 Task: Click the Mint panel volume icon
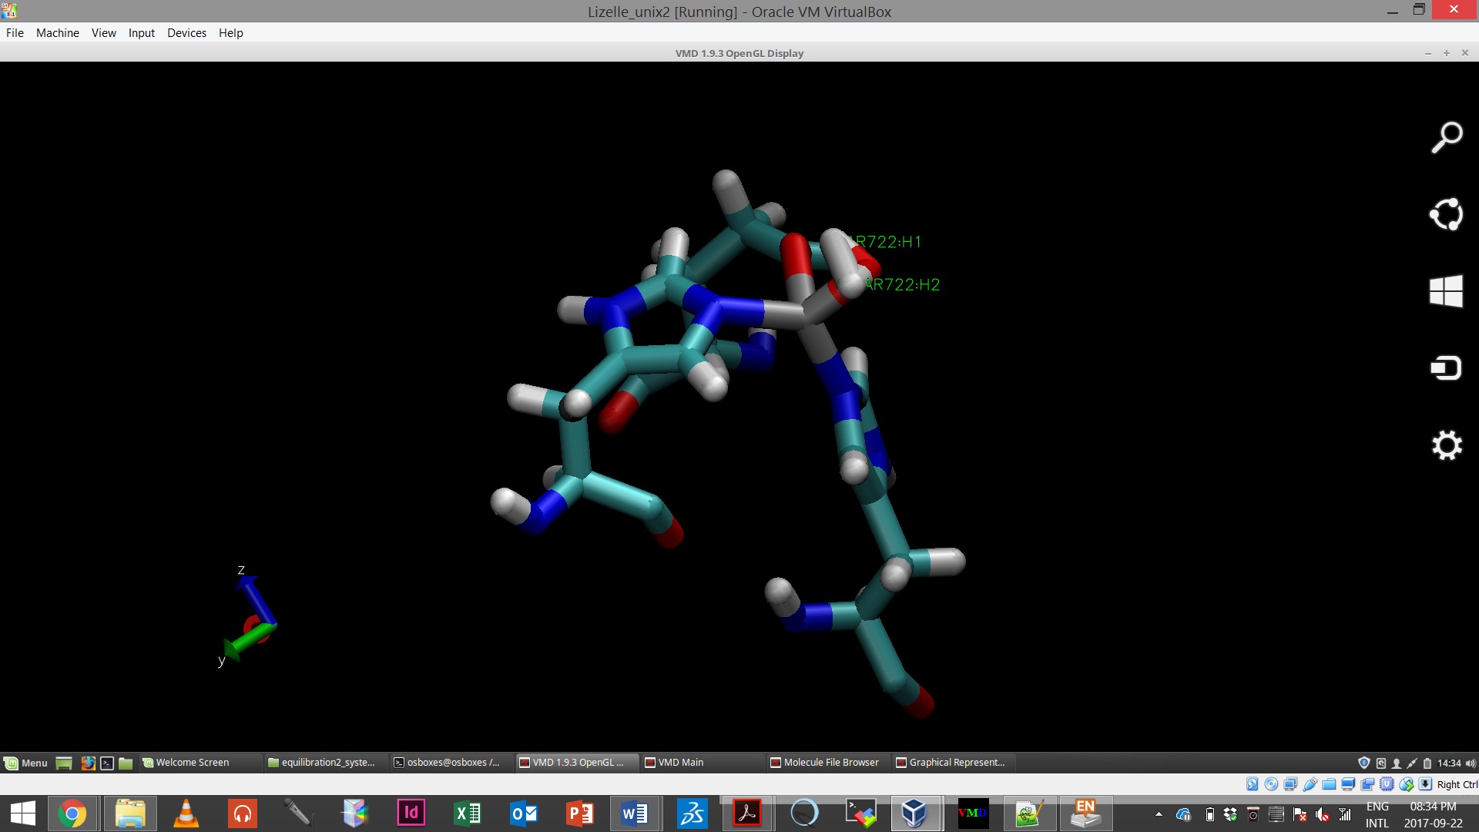tap(1470, 763)
